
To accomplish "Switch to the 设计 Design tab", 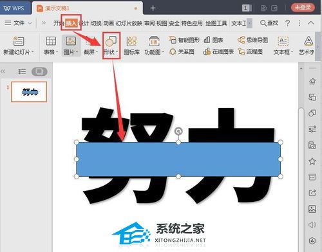I will click(84, 23).
